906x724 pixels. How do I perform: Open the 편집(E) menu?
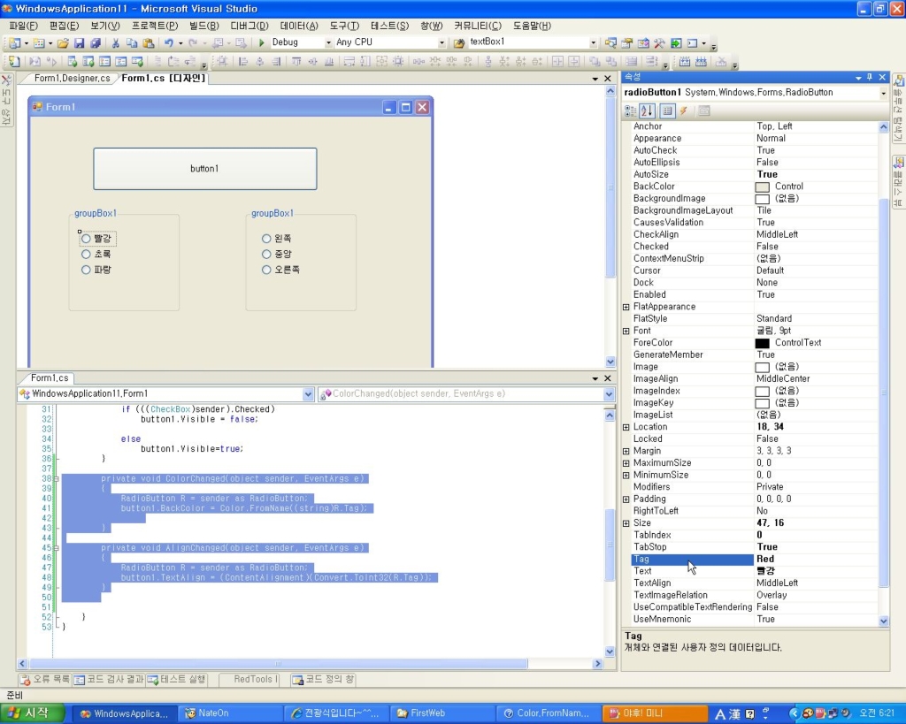pos(64,26)
